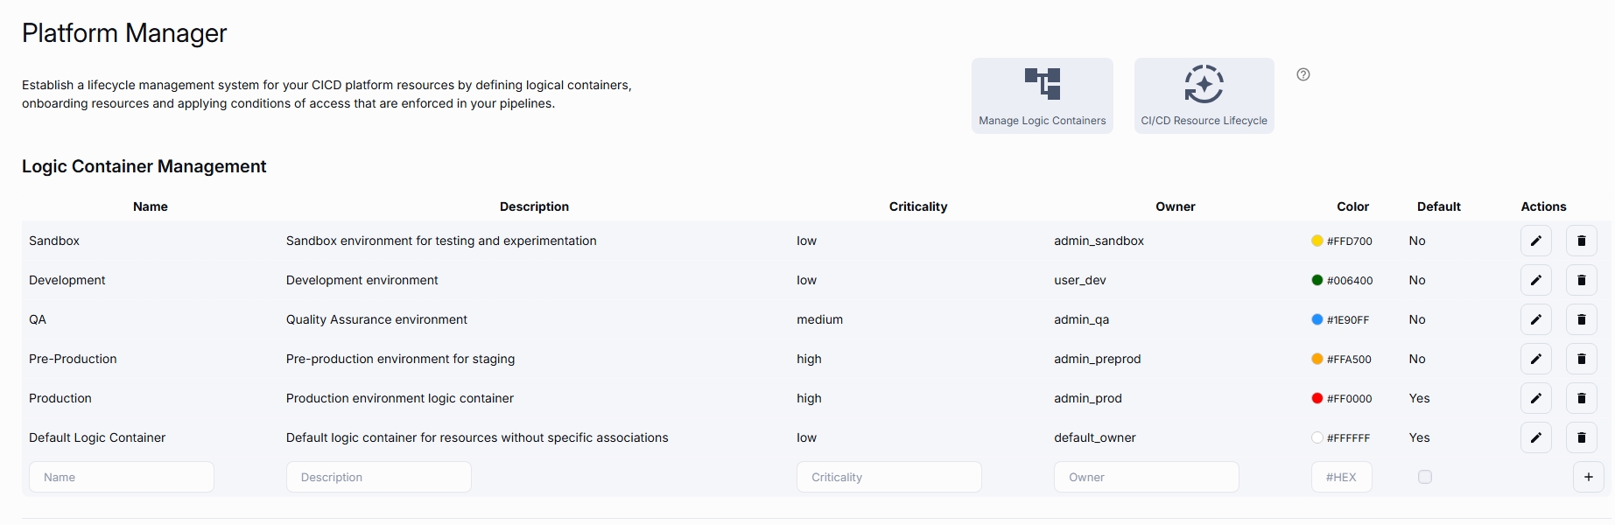Open Manage Logic Containers tab

click(x=1042, y=95)
